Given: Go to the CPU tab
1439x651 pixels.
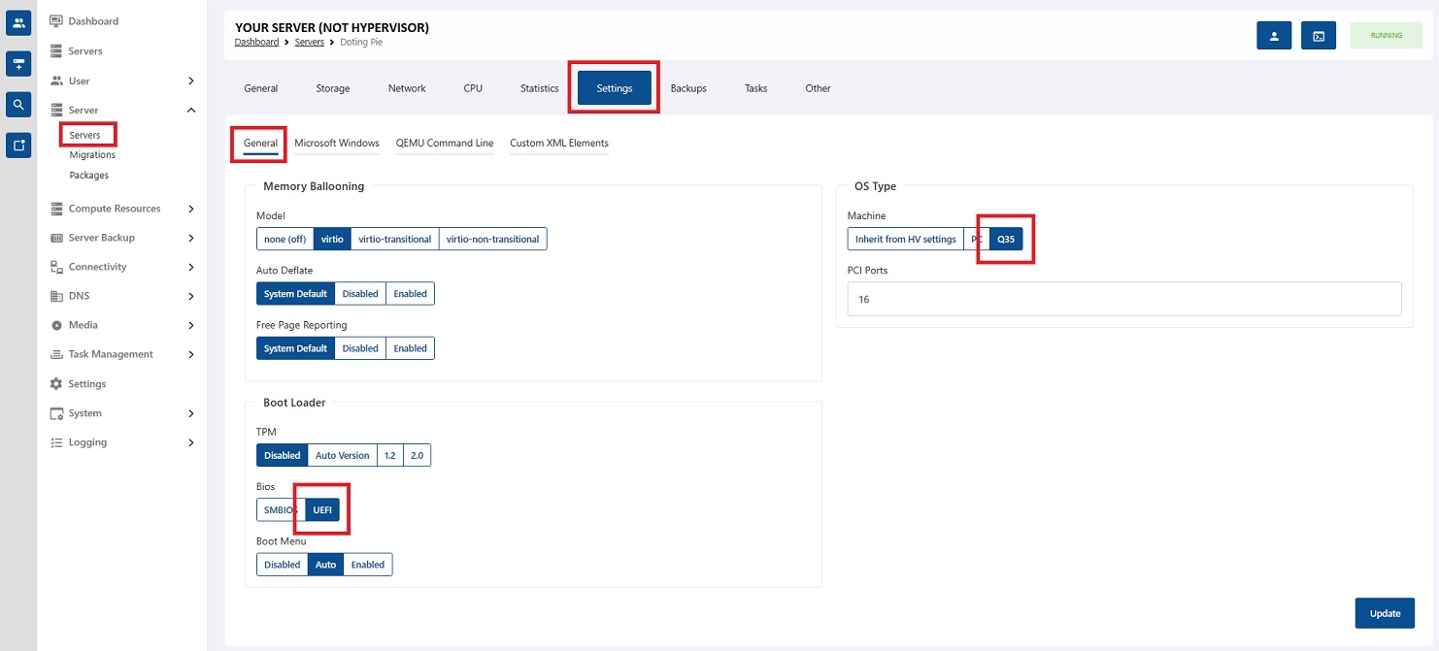Looking at the screenshot, I should pyautogui.click(x=473, y=88).
